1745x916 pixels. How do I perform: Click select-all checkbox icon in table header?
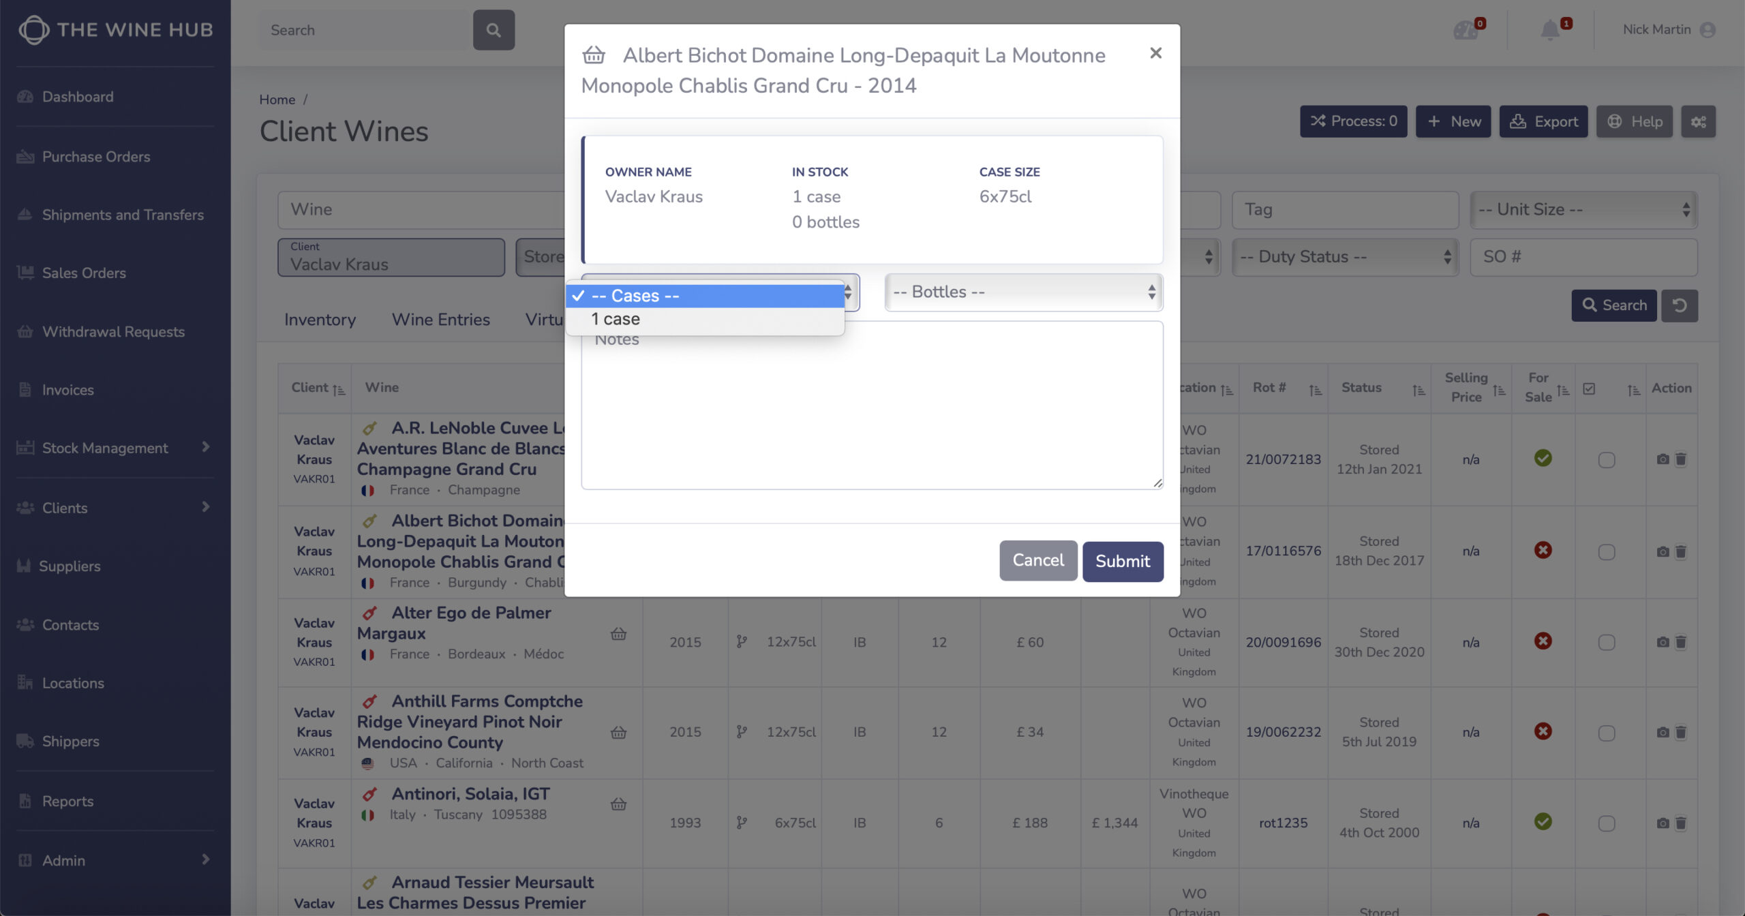point(1589,388)
